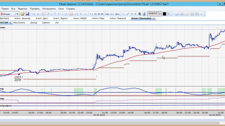Open the Доход tab
The height and width of the screenshot is (126, 225).
click(x=34, y=23)
